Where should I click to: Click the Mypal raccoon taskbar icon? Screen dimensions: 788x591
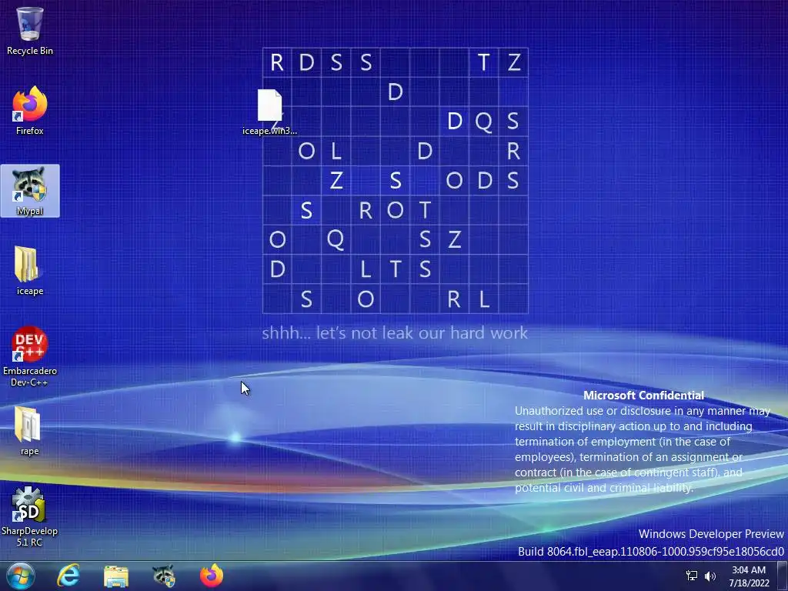164,576
